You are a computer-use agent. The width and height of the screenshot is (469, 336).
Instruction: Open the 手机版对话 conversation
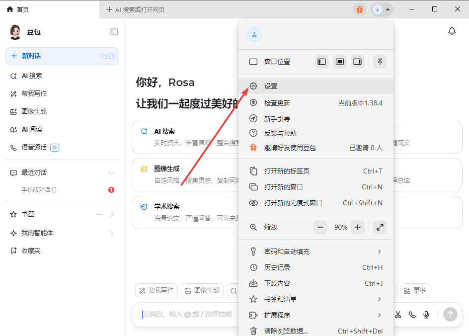click(x=62, y=190)
